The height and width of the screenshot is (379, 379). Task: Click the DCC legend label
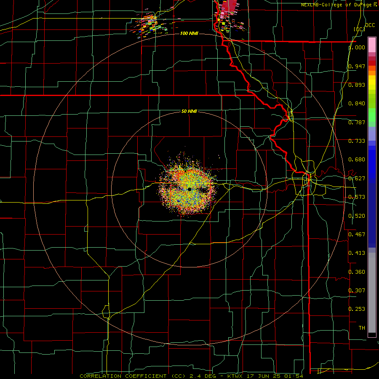tap(370, 25)
